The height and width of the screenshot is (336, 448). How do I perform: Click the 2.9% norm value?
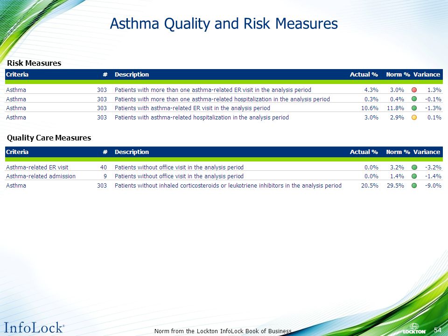point(397,117)
